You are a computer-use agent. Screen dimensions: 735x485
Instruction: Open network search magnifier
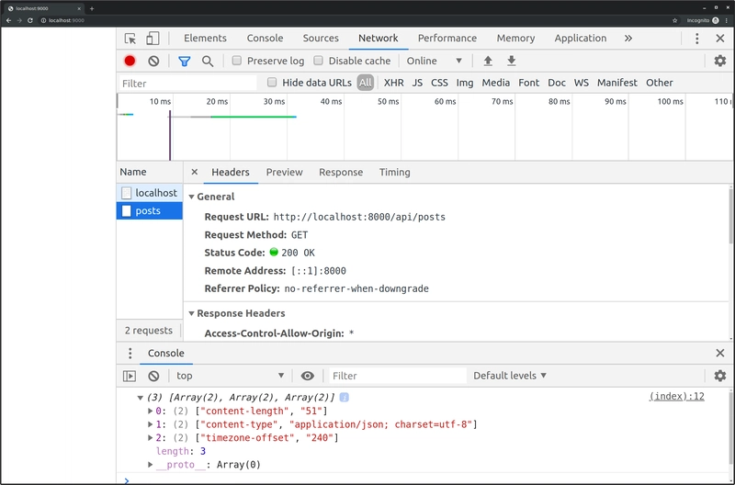[208, 61]
